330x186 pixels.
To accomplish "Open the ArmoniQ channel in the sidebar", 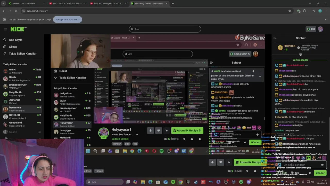I will click(22, 101).
